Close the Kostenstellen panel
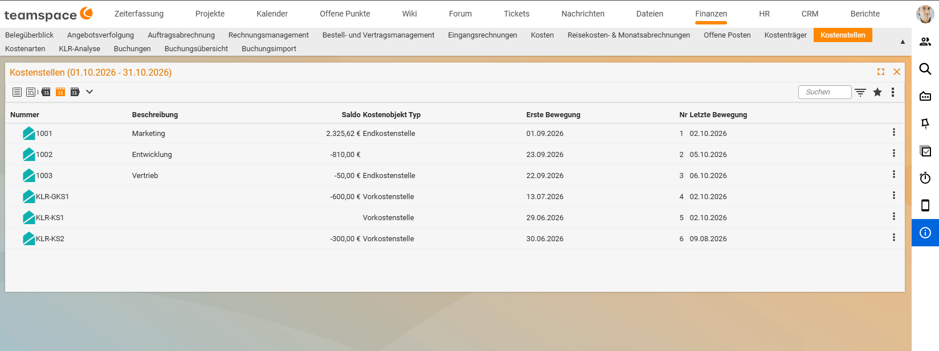Image resolution: width=939 pixels, height=351 pixels. pyautogui.click(x=897, y=72)
